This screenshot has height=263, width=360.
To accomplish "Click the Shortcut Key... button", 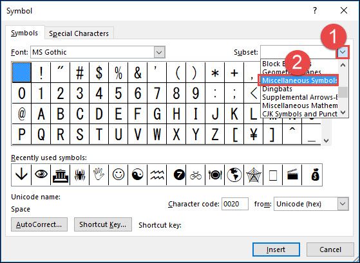I will coord(103,224).
